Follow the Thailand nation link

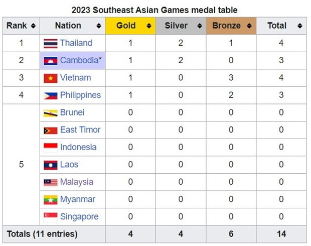76,43
